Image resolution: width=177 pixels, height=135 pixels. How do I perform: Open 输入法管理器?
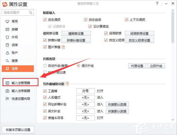18,83
